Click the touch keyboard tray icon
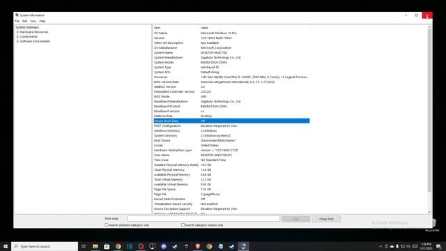Screen dimensions: 446x251 coord(415,246)
